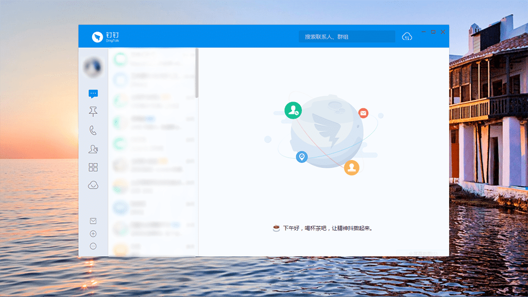This screenshot has height=297, width=528.
Task: Open the mail envelope icon
Action: [x=93, y=221]
